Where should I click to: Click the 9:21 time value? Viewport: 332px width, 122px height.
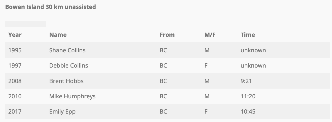tap(246, 81)
